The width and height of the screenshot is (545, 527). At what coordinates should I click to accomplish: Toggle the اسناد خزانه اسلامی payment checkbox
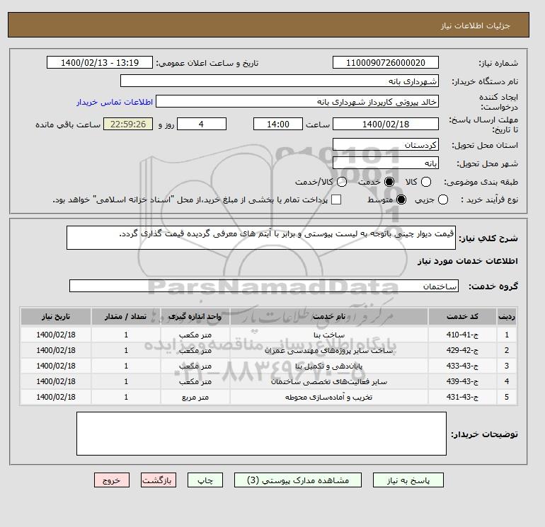(x=336, y=199)
